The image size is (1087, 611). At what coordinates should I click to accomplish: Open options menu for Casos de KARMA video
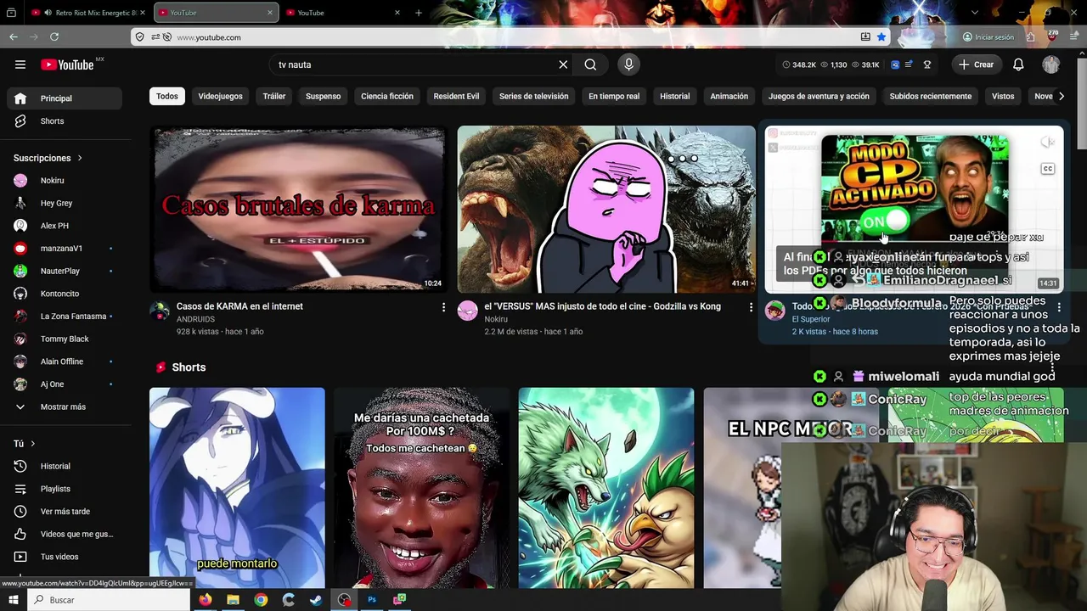pyautogui.click(x=443, y=307)
